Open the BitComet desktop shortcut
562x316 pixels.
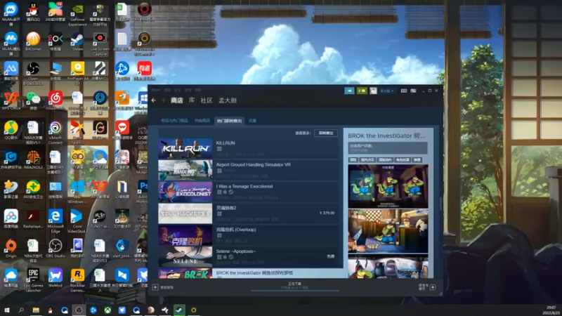pyautogui.click(x=33, y=41)
